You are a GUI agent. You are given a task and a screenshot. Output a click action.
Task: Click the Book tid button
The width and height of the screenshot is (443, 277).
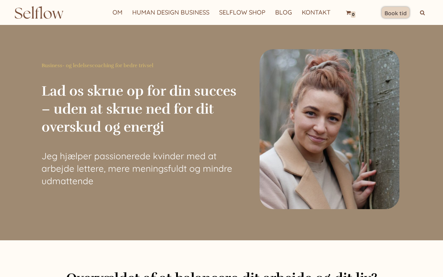(x=396, y=13)
